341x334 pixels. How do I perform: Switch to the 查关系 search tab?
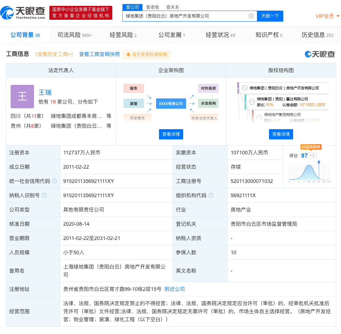[x=173, y=7]
